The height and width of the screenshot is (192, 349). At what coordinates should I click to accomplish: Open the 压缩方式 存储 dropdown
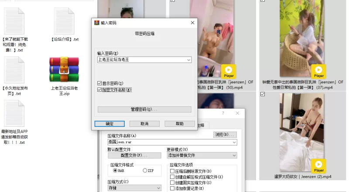134,188
